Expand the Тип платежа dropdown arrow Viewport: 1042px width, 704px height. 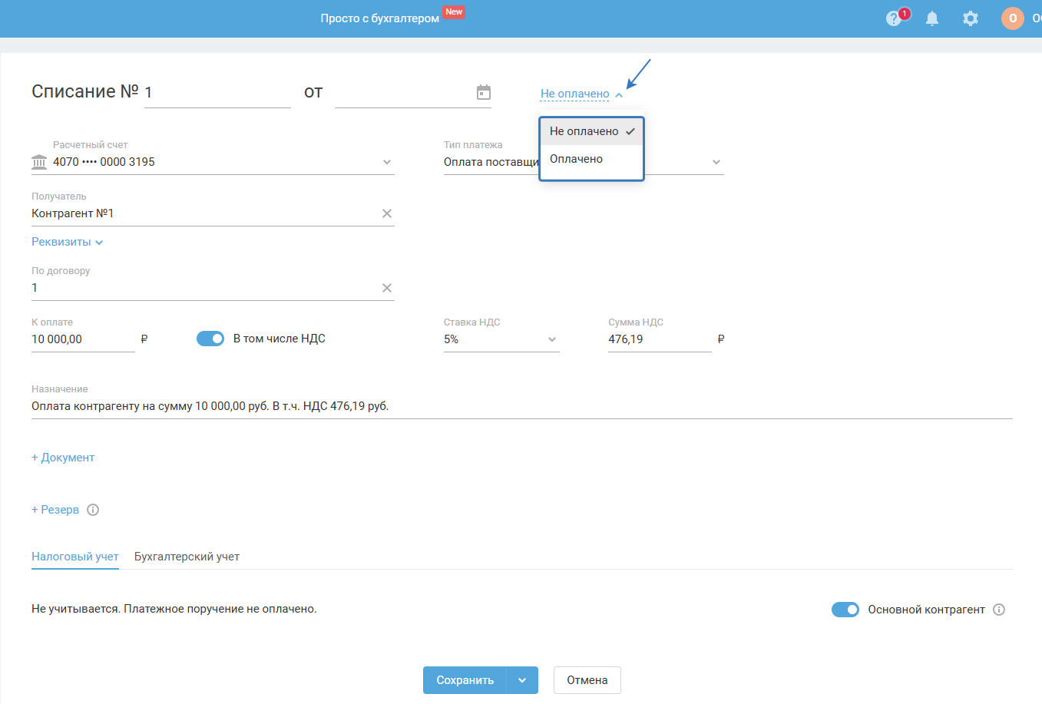[716, 162]
